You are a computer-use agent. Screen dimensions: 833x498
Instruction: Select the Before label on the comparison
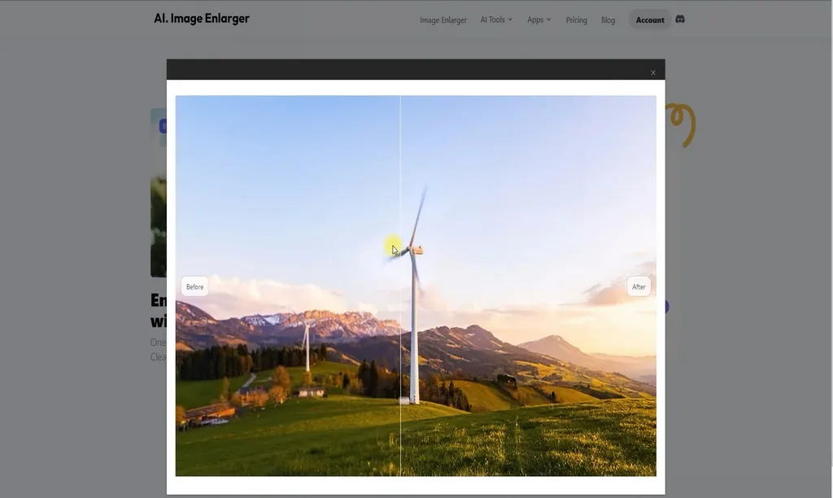click(x=194, y=286)
